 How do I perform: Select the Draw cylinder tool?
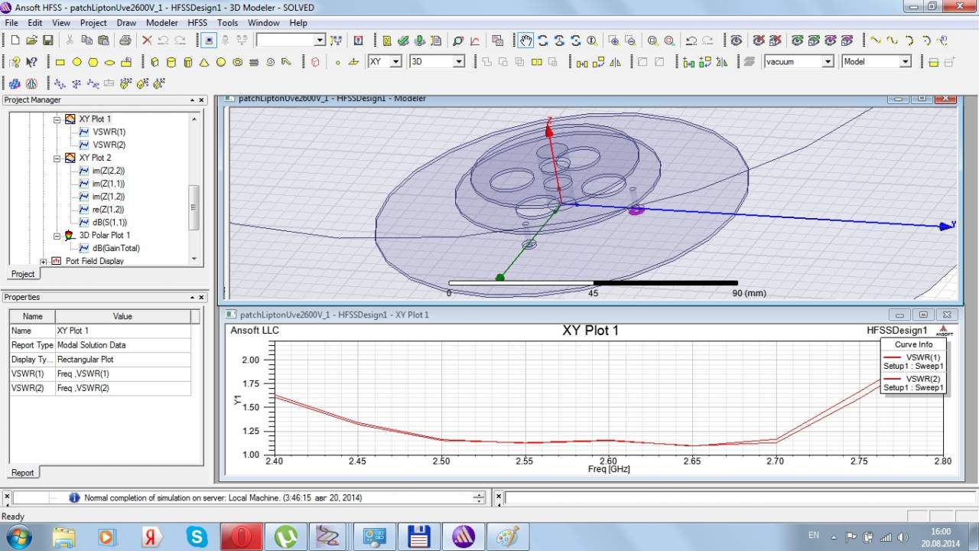point(171,62)
